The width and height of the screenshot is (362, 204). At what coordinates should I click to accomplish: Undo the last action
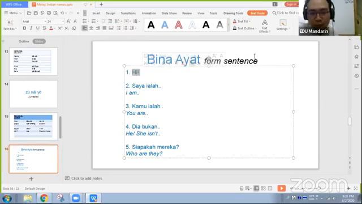(62, 13)
